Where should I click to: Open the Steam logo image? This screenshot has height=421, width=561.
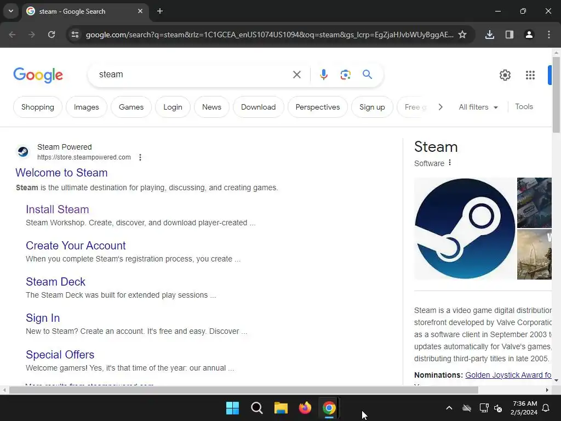pos(465,229)
